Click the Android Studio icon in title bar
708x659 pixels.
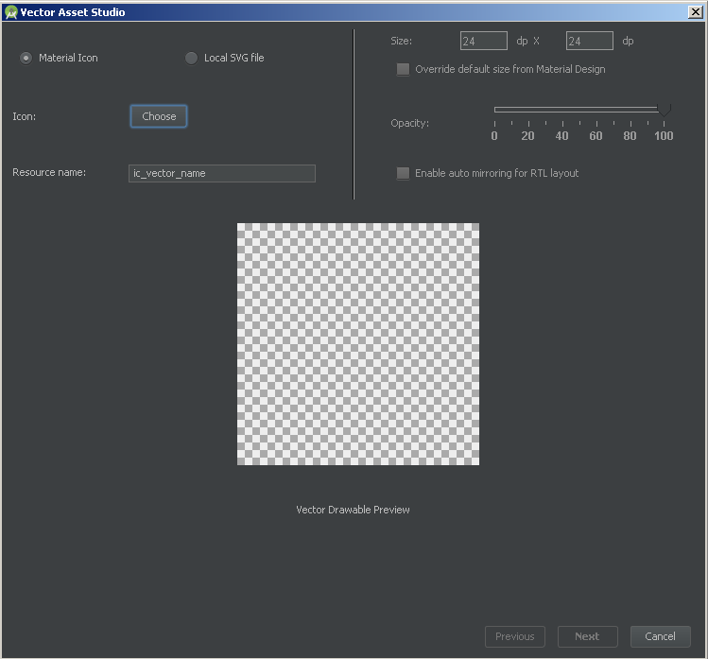click(x=10, y=12)
